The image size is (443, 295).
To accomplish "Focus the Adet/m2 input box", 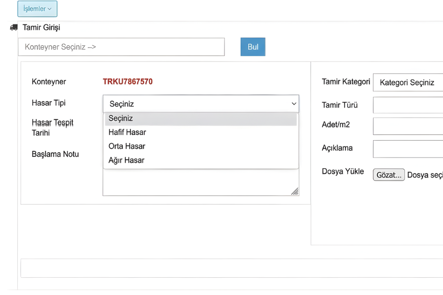I will (408, 126).
